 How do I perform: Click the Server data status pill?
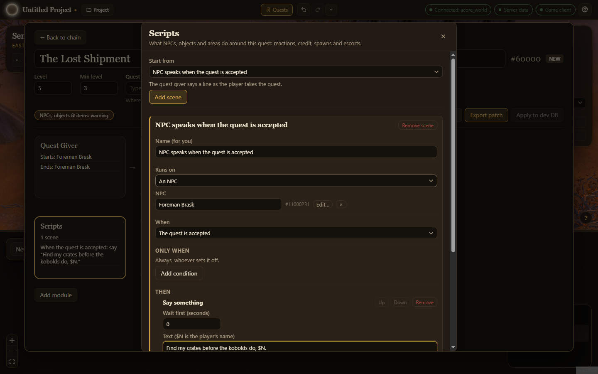(513, 10)
